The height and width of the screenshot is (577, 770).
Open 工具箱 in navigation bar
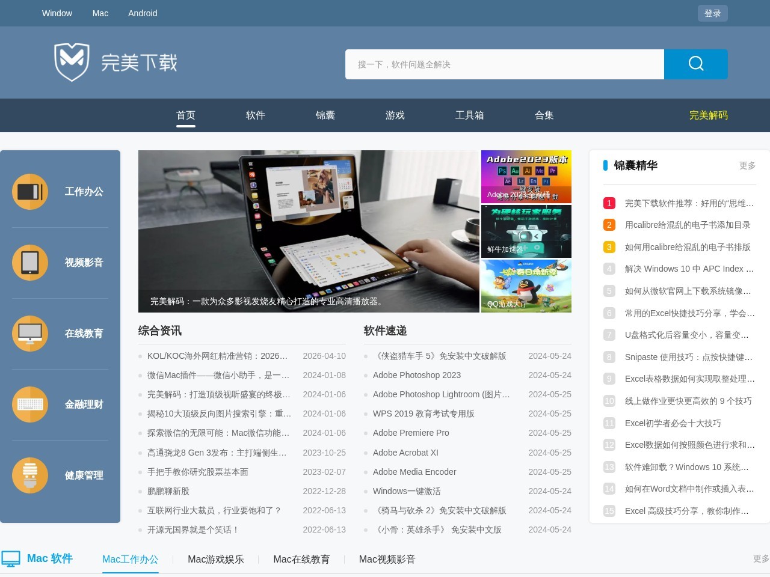click(x=470, y=115)
